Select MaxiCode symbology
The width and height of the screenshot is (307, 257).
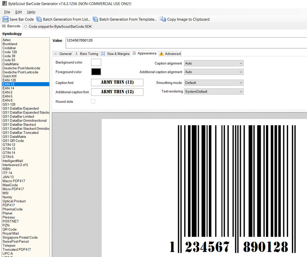10,185
